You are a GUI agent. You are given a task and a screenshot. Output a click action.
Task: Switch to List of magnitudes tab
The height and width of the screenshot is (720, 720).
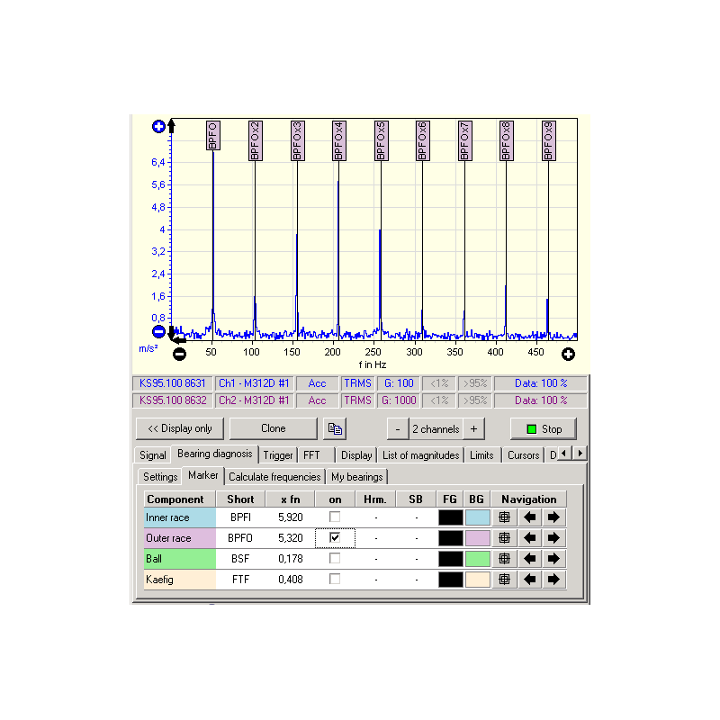420,455
